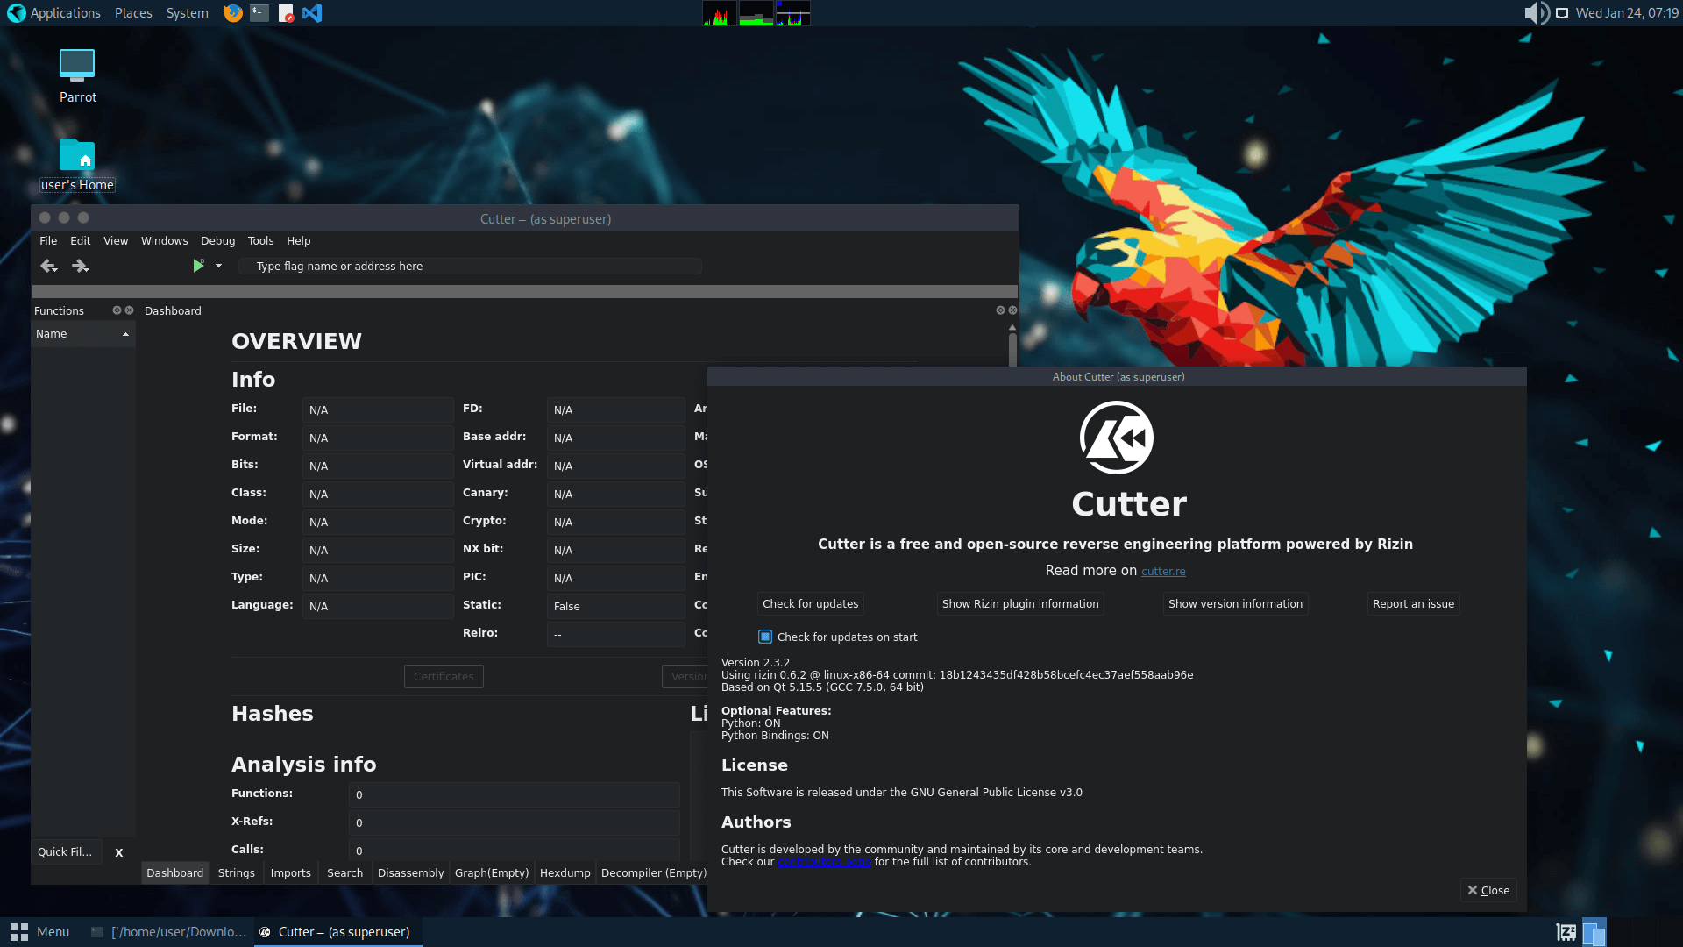Viewport: 1683px width, 947px height.
Task: Close the Dashboard panel
Action: pyautogui.click(x=1012, y=310)
